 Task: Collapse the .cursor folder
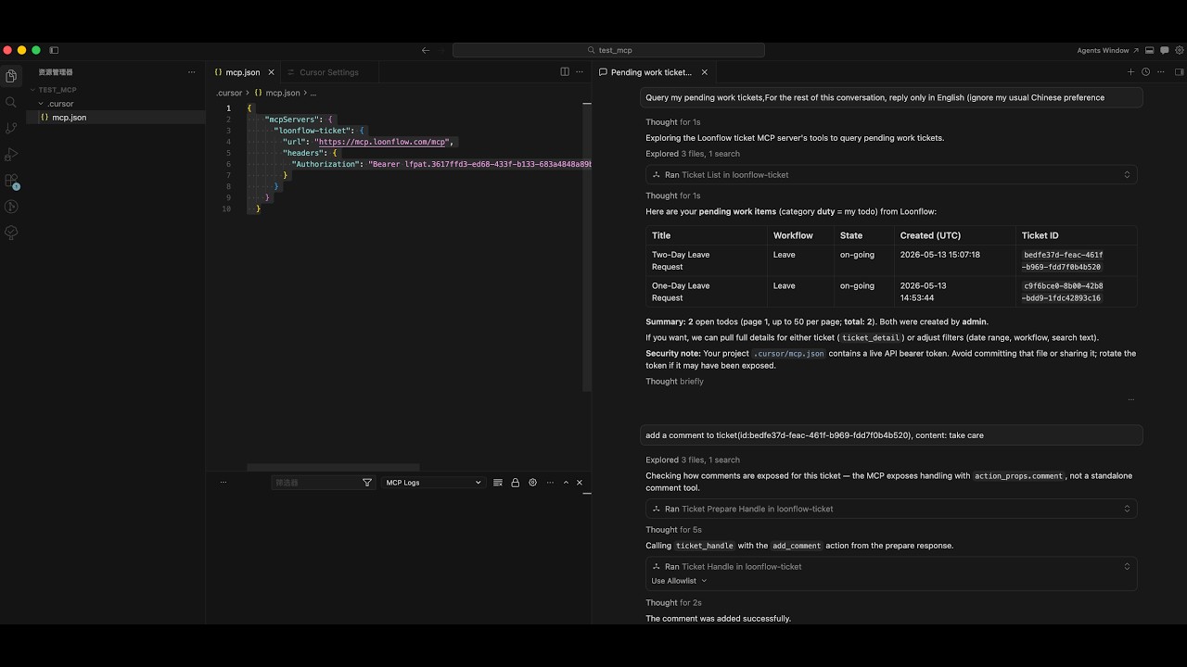coord(61,104)
